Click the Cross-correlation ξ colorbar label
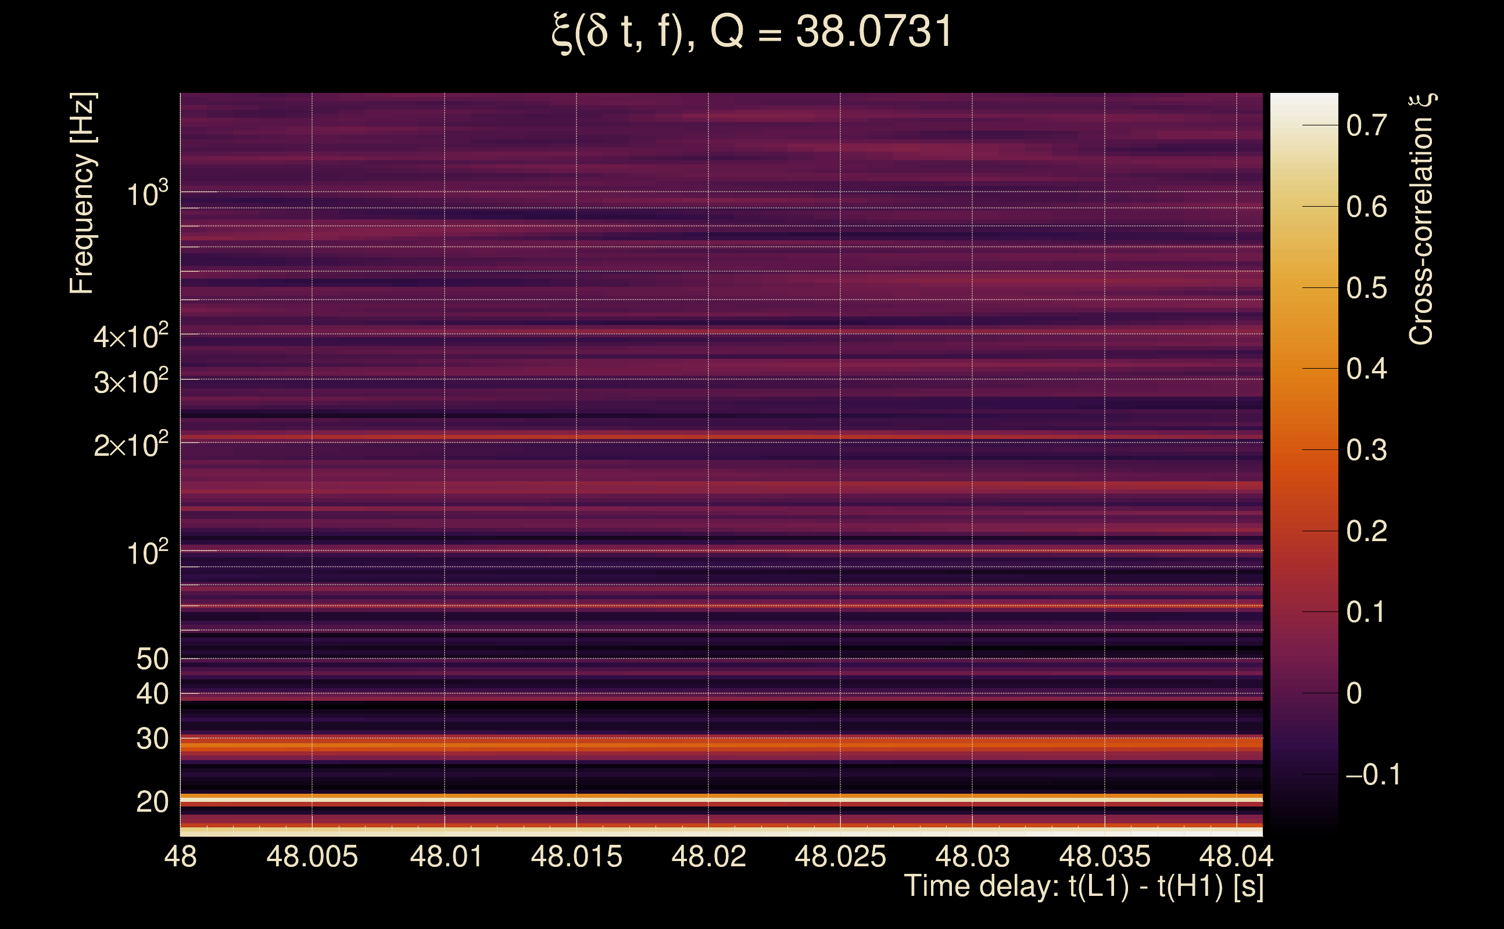Viewport: 1504px width, 929px height. (1421, 219)
